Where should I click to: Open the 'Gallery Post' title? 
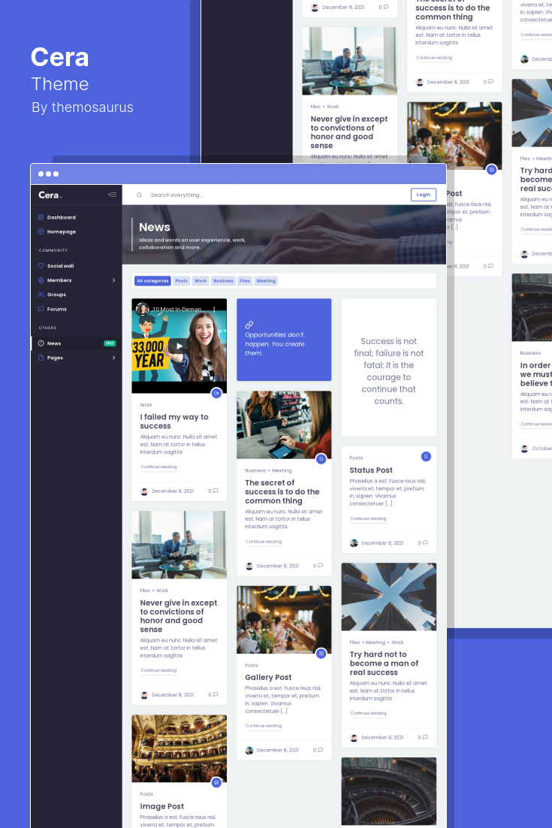point(268,677)
